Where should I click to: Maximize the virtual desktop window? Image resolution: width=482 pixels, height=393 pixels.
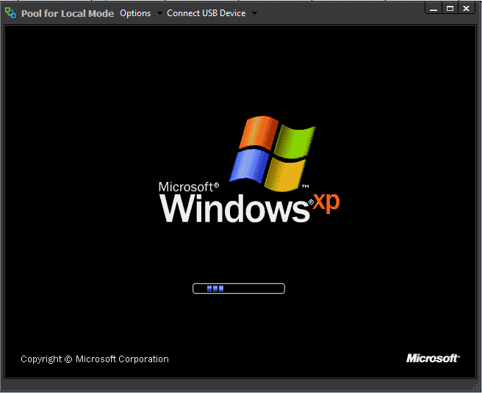450,9
